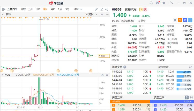The width and height of the screenshot is (194, 111).
Task: Click the blue sell (卖) button
Action: [x=185, y=20]
